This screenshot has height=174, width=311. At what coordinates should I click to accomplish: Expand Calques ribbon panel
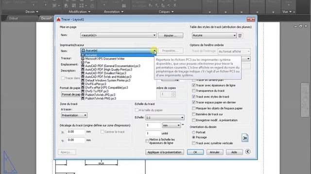[x=166, y=12]
